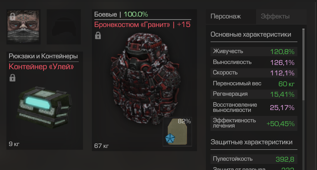
Task: Open the armor plate slot showing 82%
Action: 177,132
